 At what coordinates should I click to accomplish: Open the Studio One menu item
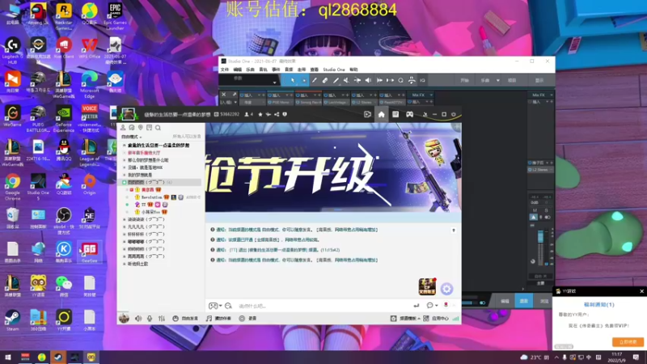[x=334, y=70]
